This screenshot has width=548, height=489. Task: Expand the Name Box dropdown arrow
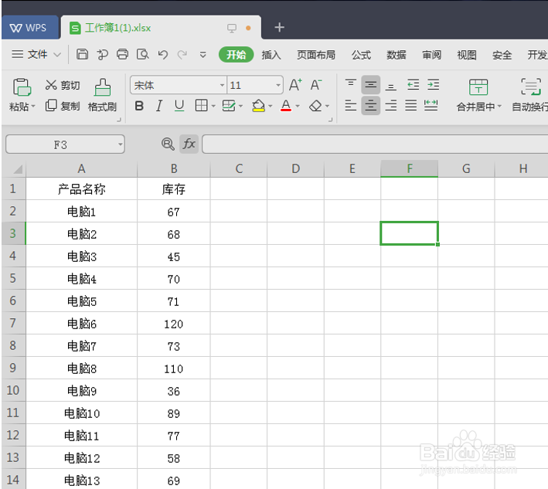pyautogui.click(x=121, y=144)
